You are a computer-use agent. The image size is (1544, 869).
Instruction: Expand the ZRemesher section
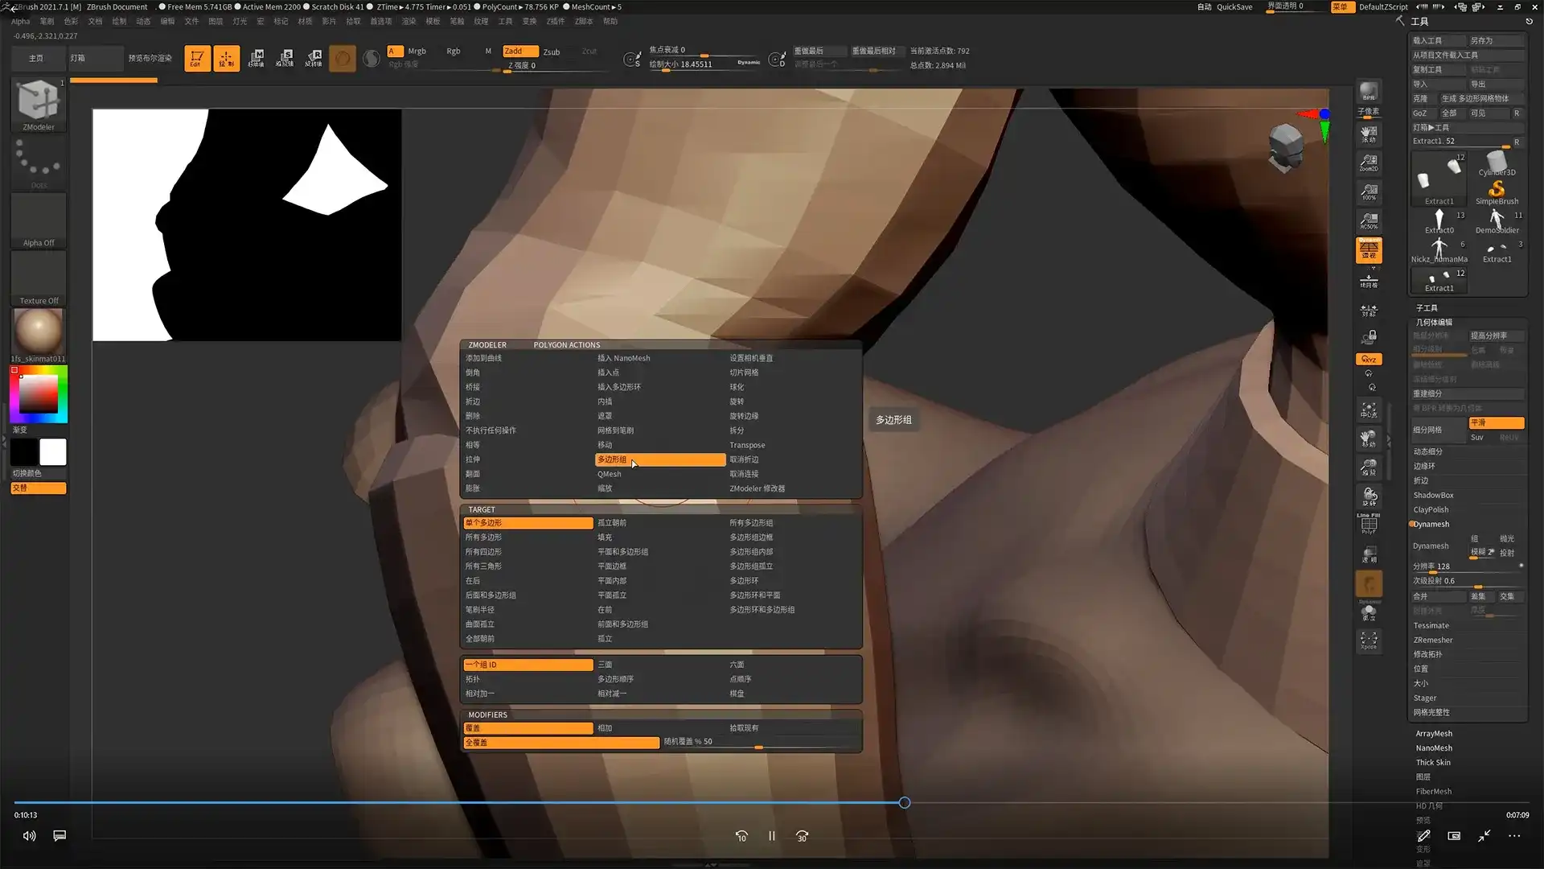(1432, 640)
